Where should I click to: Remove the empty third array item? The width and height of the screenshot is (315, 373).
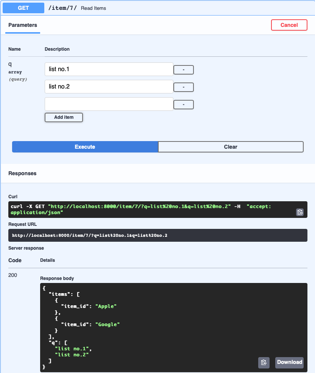183,104
